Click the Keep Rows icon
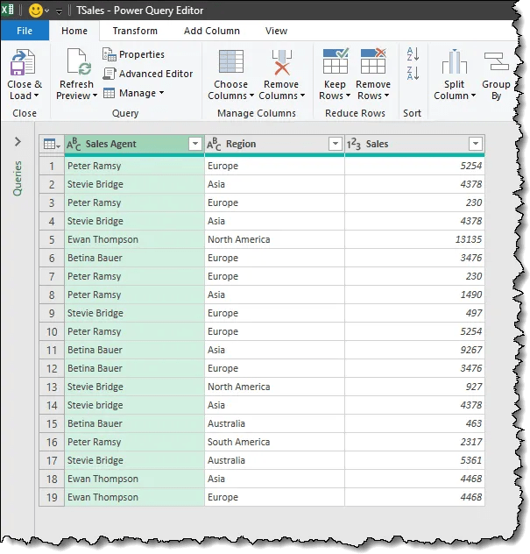This screenshot has width=530, height=554. [336, 60]
